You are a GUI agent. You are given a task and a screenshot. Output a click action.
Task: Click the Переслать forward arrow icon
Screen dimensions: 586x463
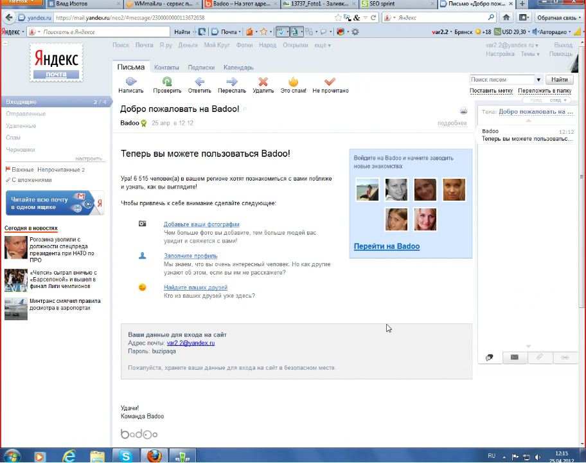tap(232, 81)
